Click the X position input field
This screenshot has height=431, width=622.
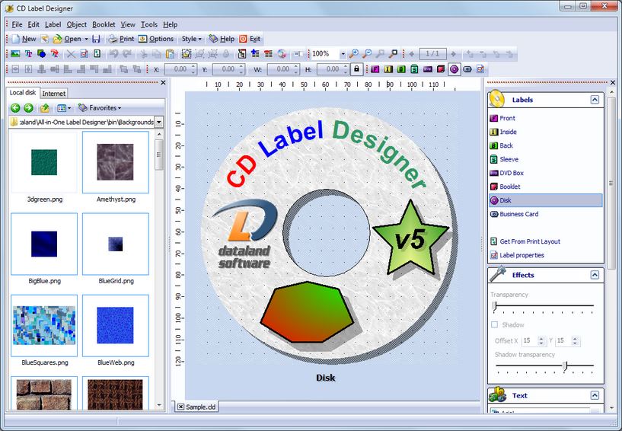pyautogui.click(x=177, y=69)
